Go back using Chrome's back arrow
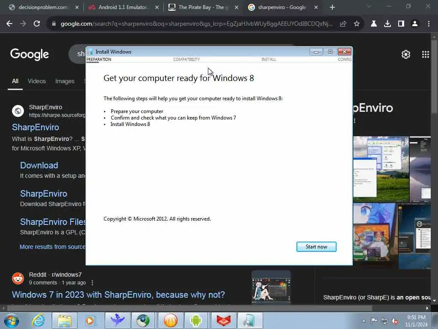 [x=9, y=24]
